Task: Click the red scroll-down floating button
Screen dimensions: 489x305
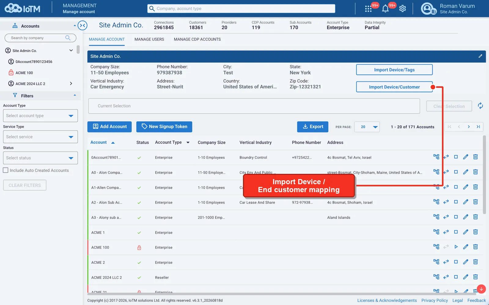Action: point(481,289)
